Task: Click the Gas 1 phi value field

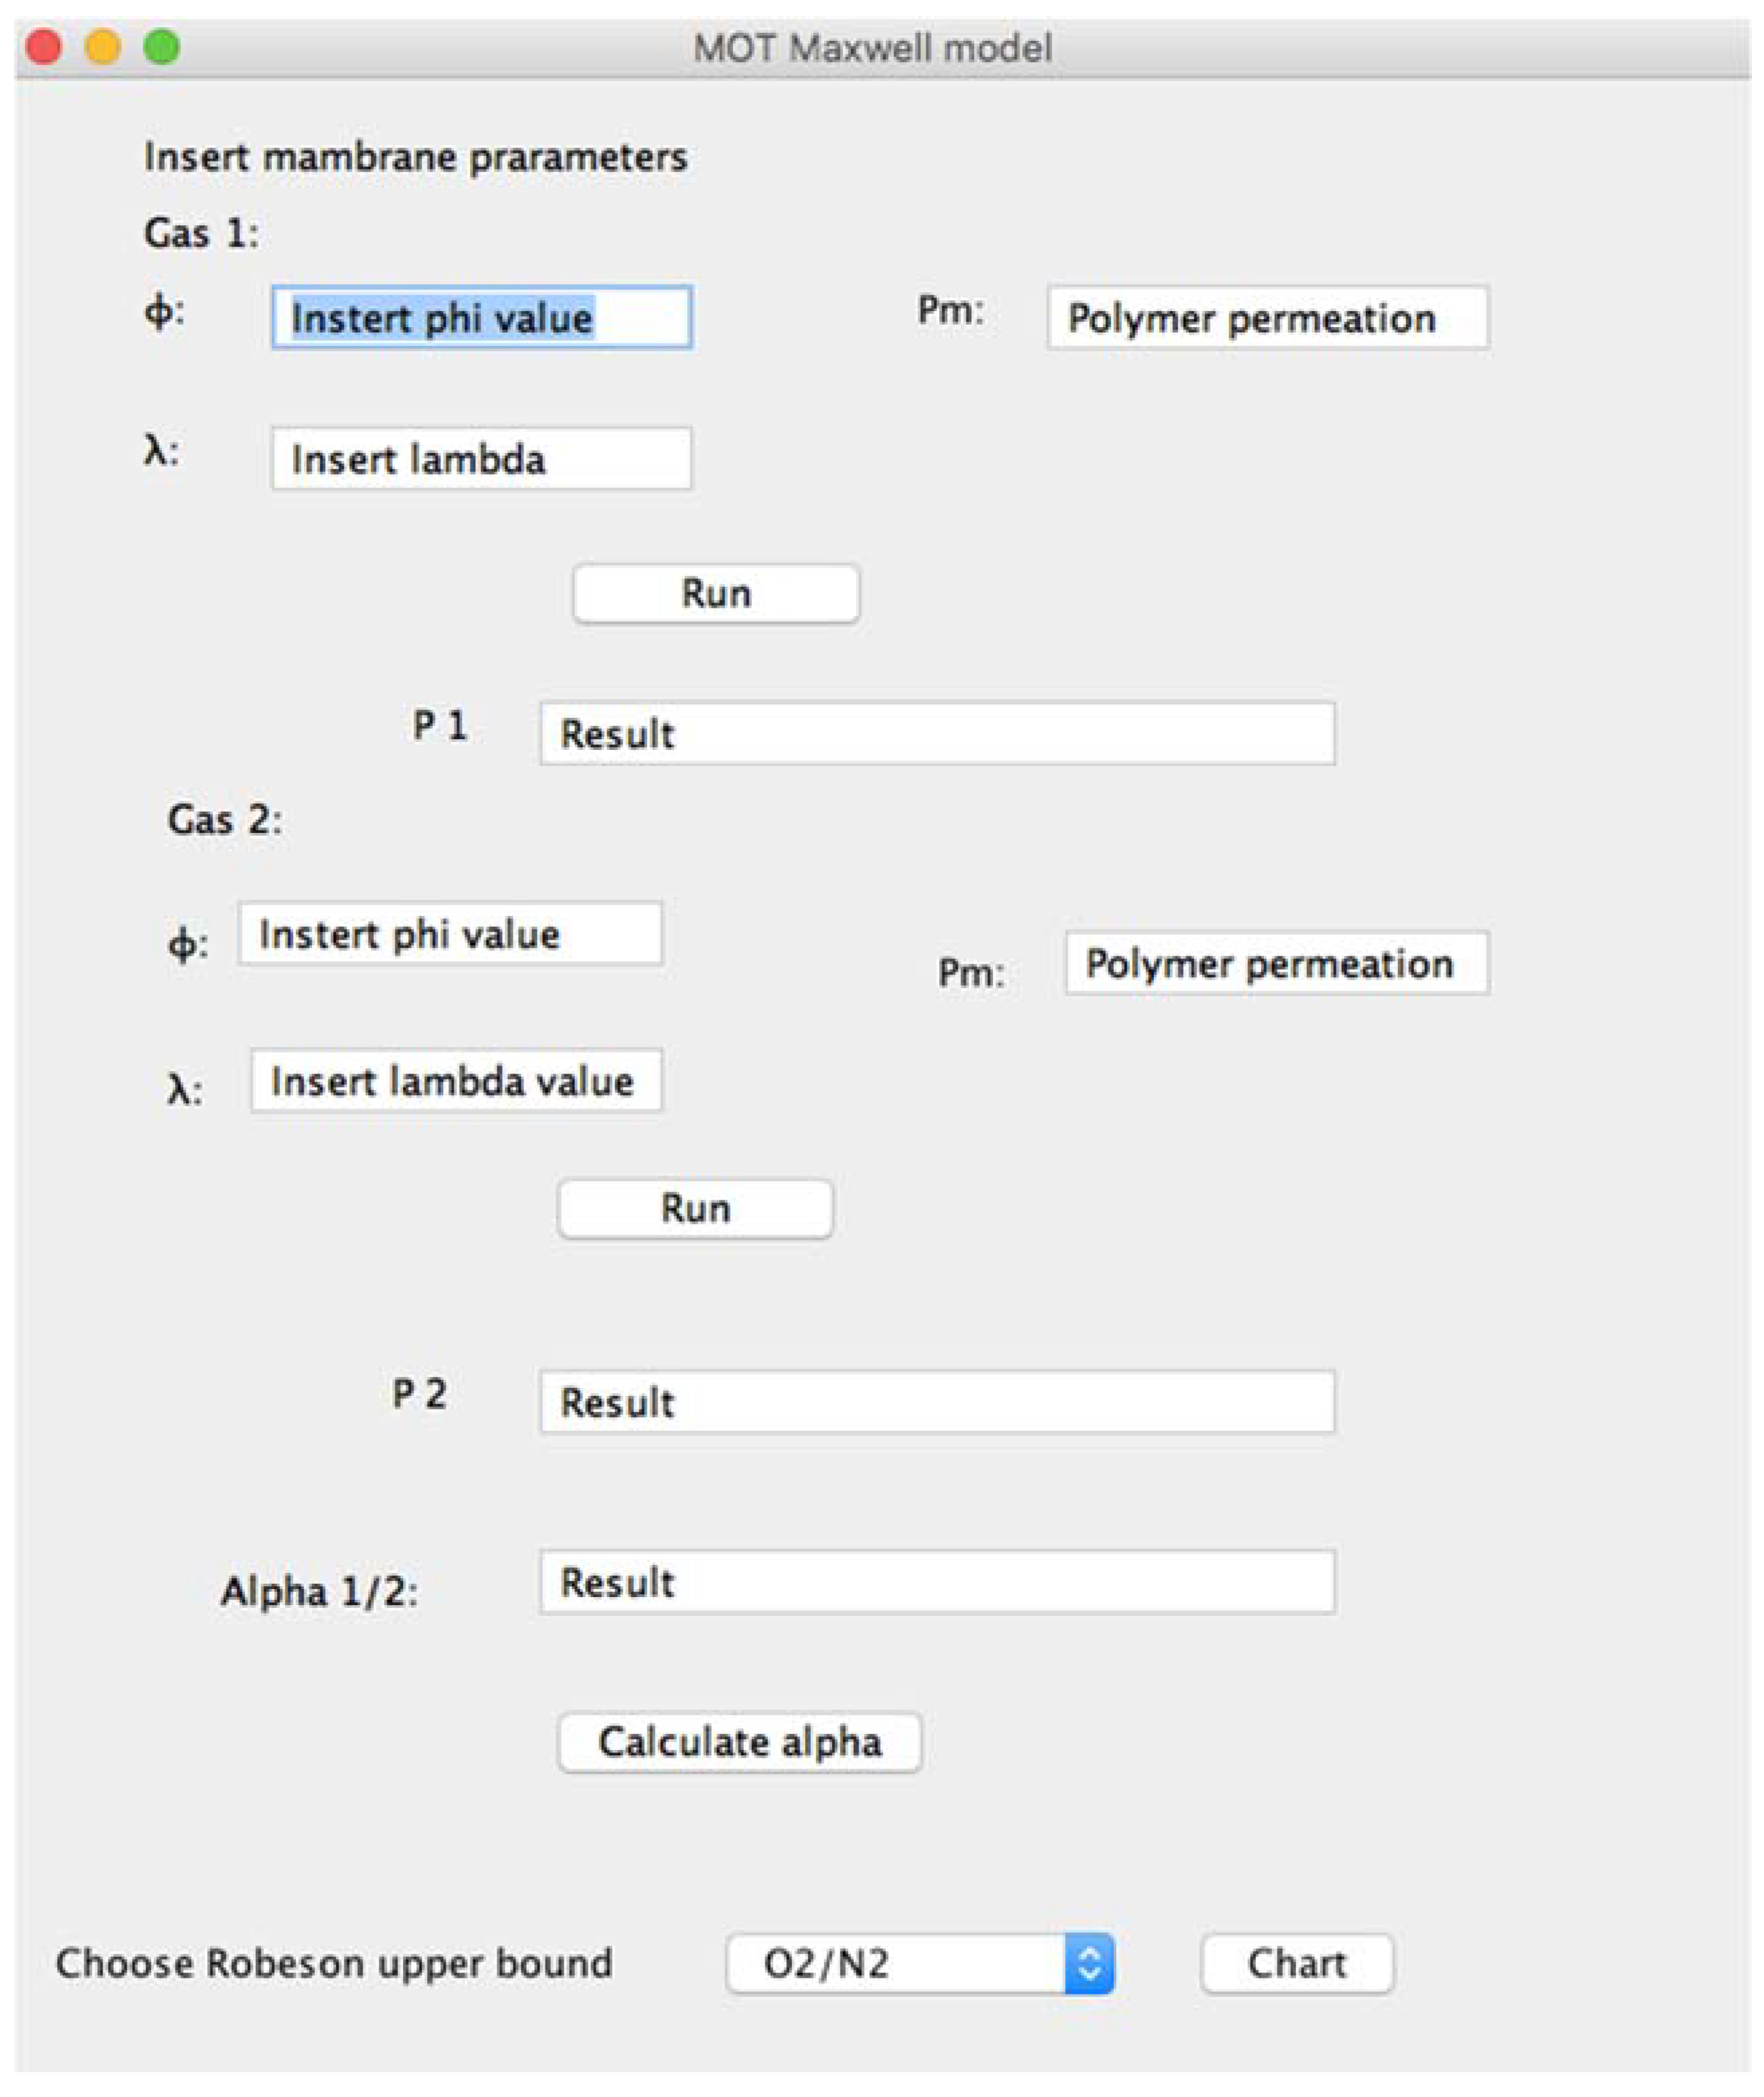Action: click(x=481, y=318)
